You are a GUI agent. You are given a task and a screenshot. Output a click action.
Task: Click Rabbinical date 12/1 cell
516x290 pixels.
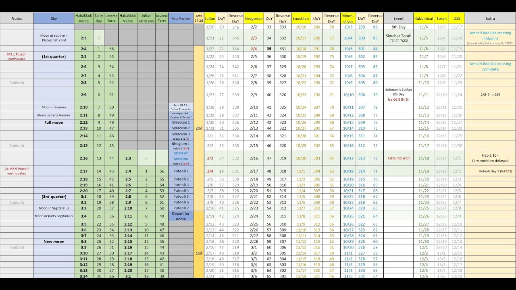tap(424, 247)
